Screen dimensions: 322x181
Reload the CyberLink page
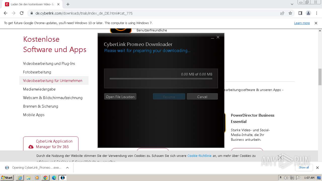point(22,13)
